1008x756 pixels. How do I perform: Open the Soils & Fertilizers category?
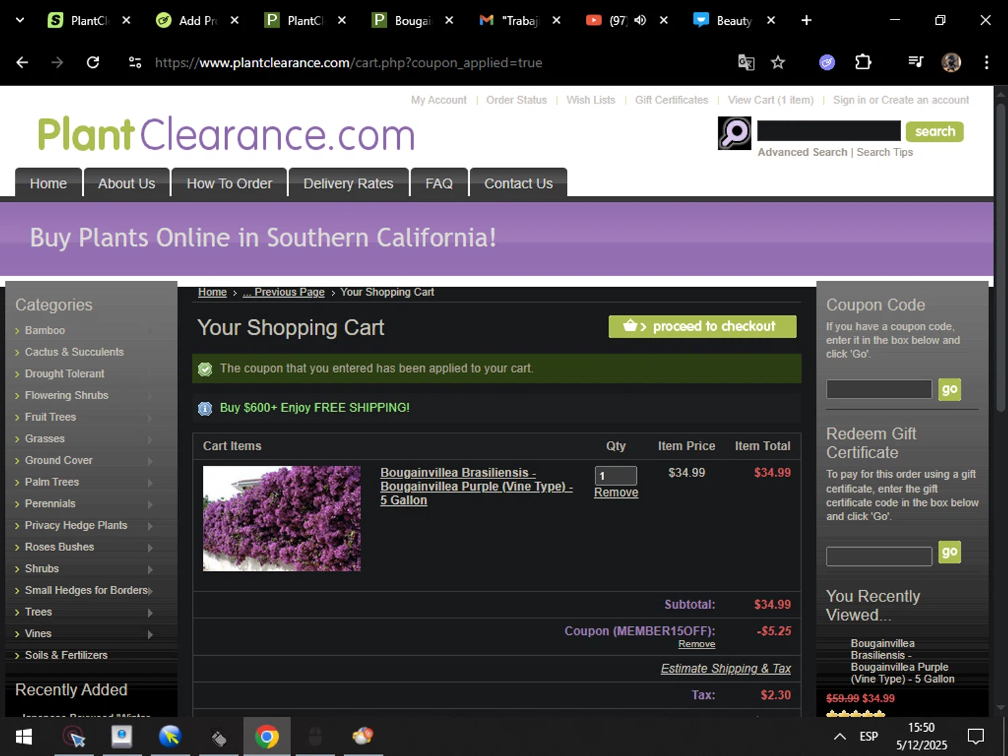coord(66,655)
